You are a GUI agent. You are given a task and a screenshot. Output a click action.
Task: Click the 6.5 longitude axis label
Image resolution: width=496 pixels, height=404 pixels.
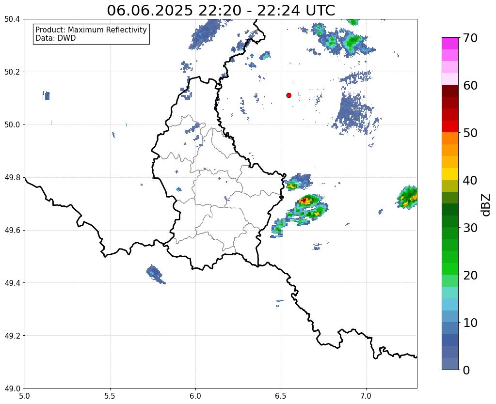tap(281, 396)
